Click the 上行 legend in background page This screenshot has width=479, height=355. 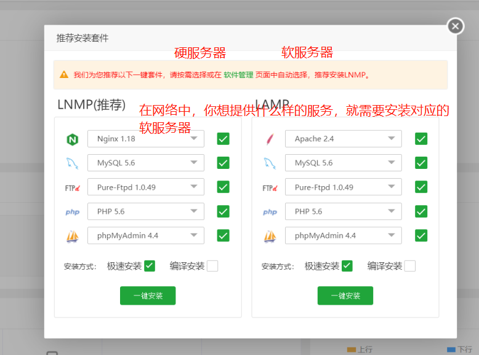tap(360, 349)
